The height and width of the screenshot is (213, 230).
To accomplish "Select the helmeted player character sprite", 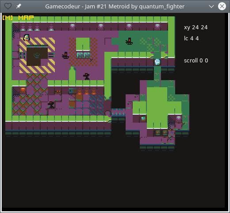I will pyautogui.click(x=27, y=38).
